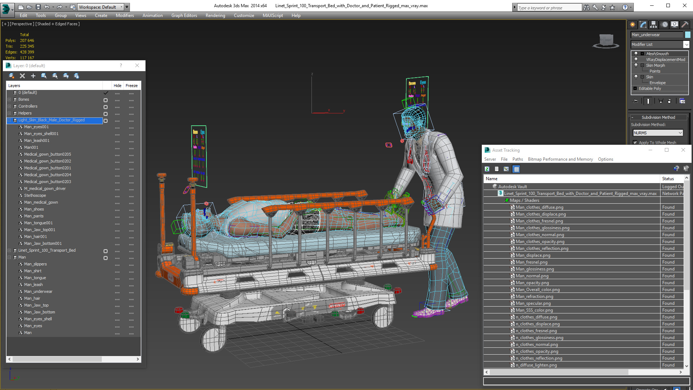The width and height of the screenshot is (693, 390).
Task: Open search help icon in 3ds Max title bar
Action: point(587,7)
